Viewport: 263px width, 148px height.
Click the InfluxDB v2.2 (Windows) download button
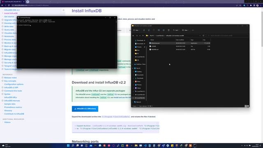pyautogui.click(x=85, y=109)
